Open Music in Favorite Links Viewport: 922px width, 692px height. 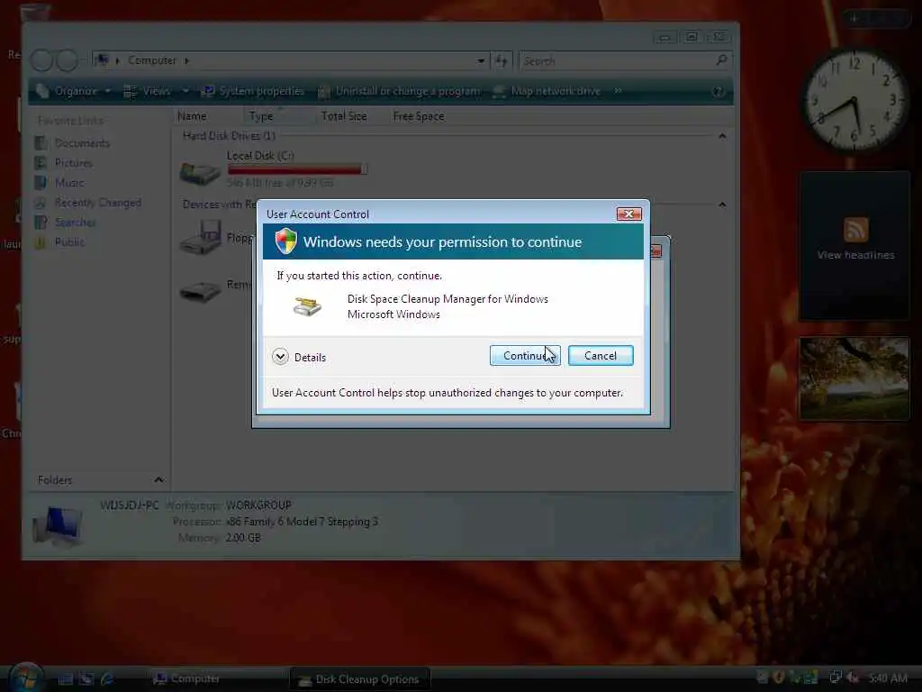click(x=59, y=182)
